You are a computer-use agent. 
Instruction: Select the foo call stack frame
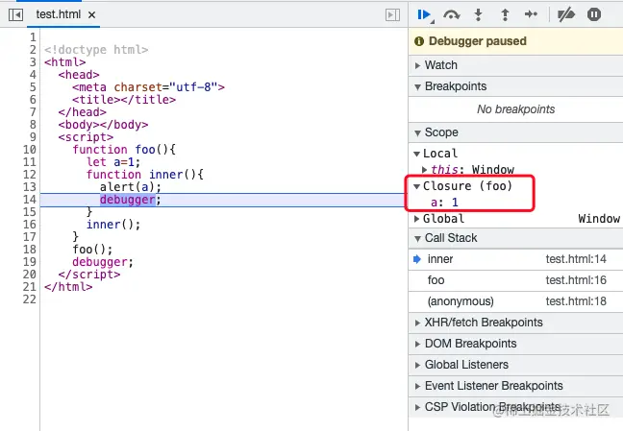point(515,280)
